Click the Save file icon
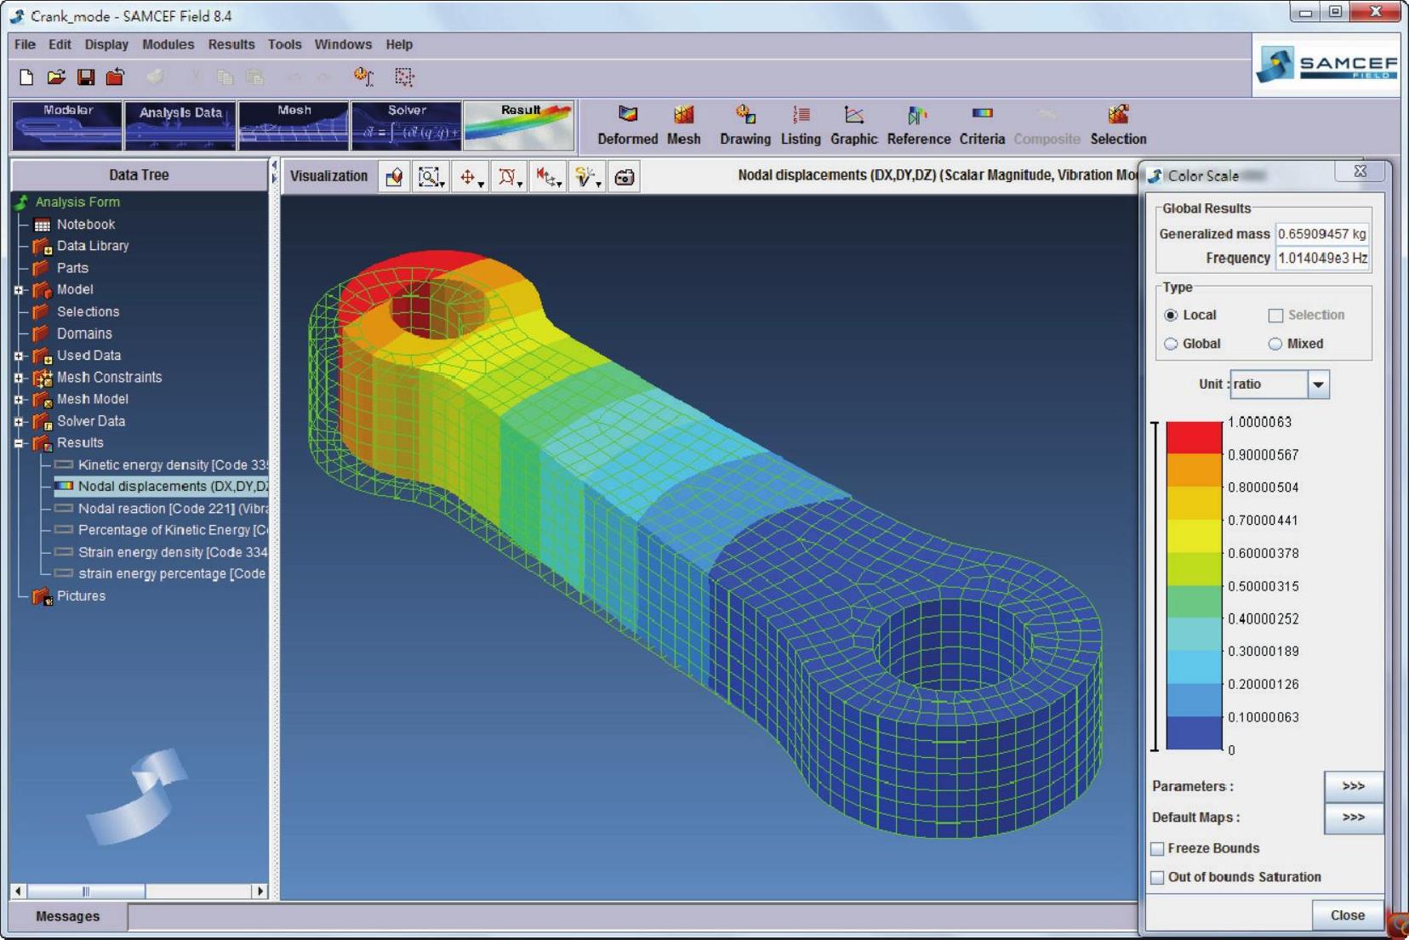 coord(86,77)
